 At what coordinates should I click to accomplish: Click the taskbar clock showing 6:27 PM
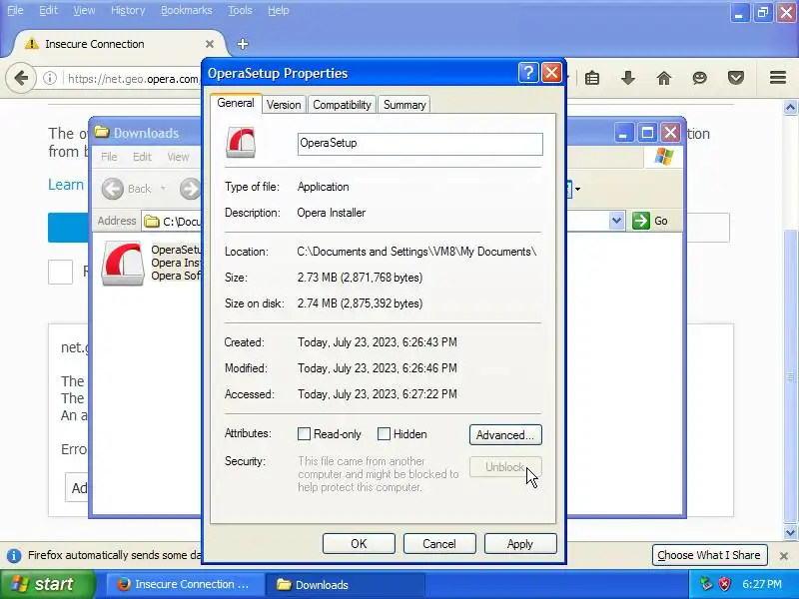[x=762, y=584]
